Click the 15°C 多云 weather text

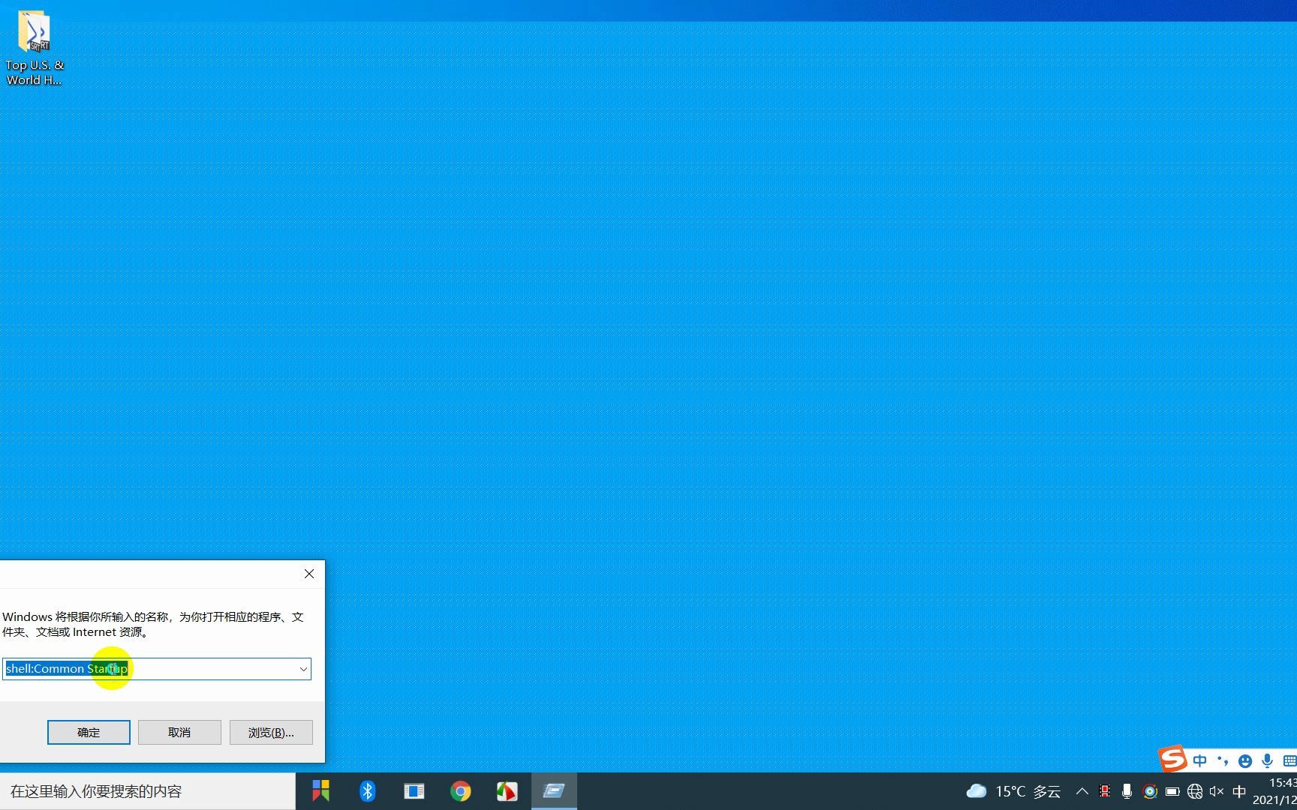click(1028, 791)
